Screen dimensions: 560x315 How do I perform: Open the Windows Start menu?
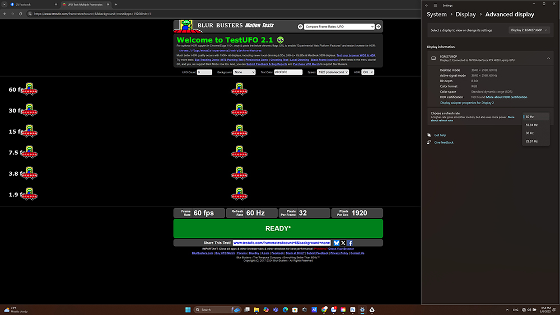coord(188,309)
